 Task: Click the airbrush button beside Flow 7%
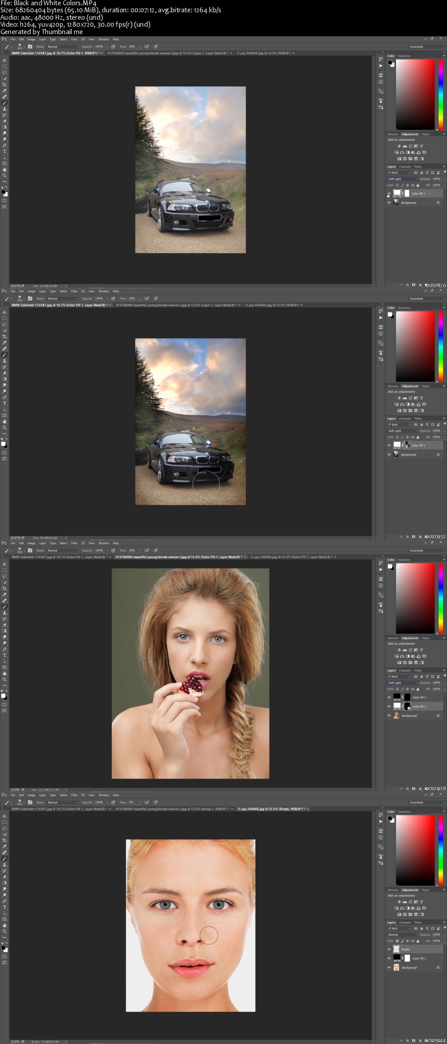(147, 803)
